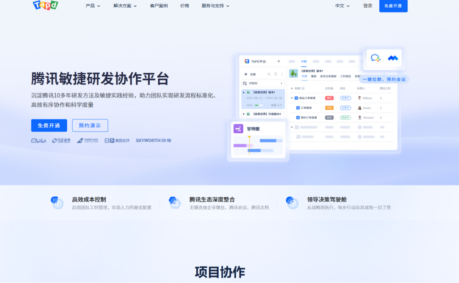Collapse the 商品订单管理 row using its triangle
This screenshot has height=283, width=459.
pyautogui.click(x=292, y=98)
